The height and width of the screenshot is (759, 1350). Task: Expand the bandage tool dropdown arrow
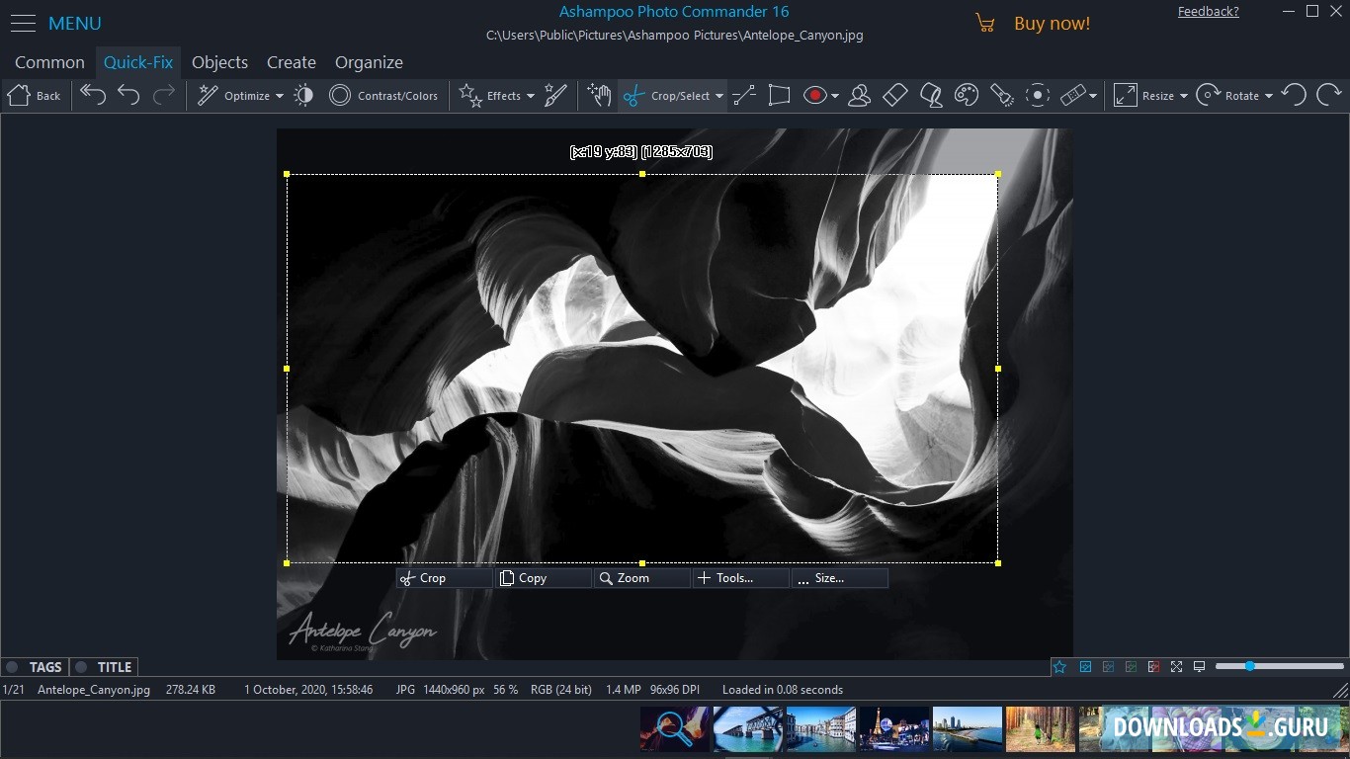(1093, 96)
